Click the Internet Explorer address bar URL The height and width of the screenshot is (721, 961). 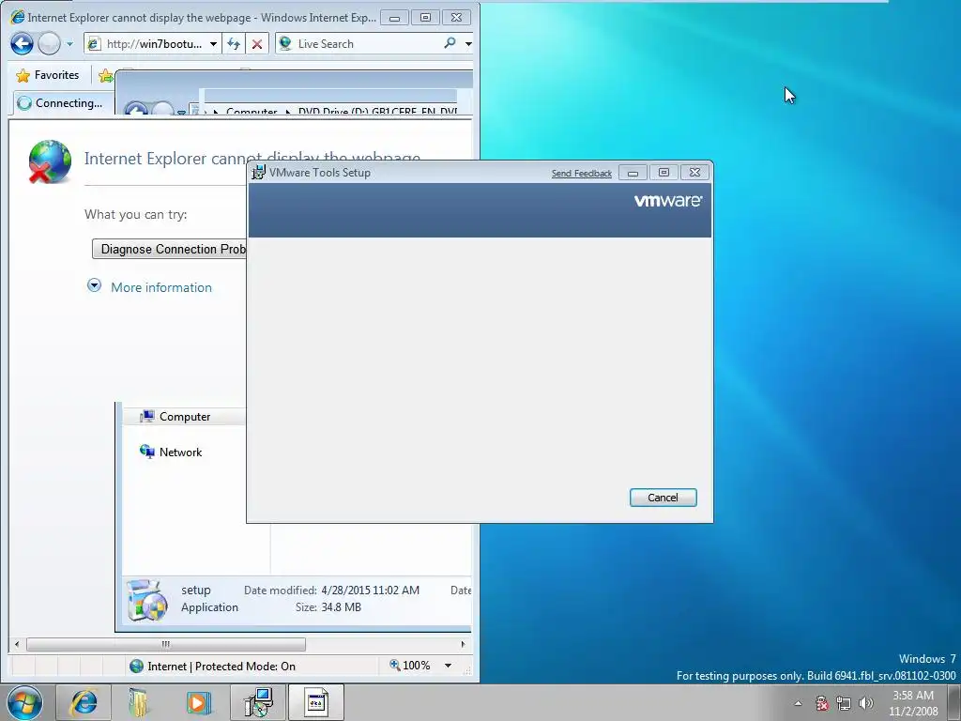[154, 43]
